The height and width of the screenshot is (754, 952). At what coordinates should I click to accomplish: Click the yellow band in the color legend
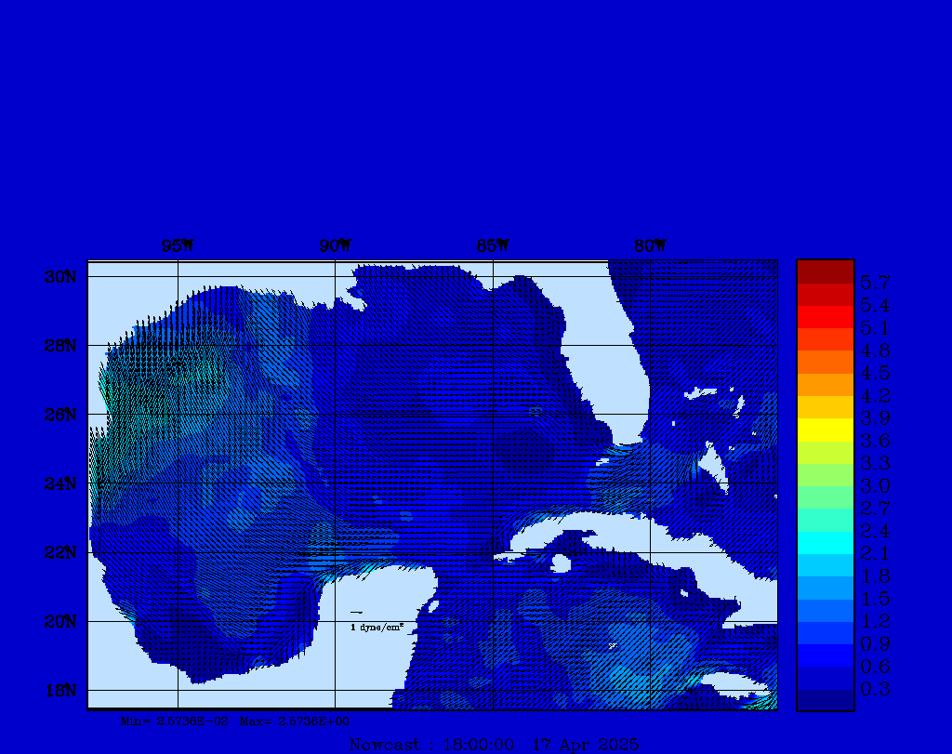pos(825,430)
